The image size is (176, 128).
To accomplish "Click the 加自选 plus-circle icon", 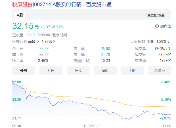I will [x=157, y=26].
